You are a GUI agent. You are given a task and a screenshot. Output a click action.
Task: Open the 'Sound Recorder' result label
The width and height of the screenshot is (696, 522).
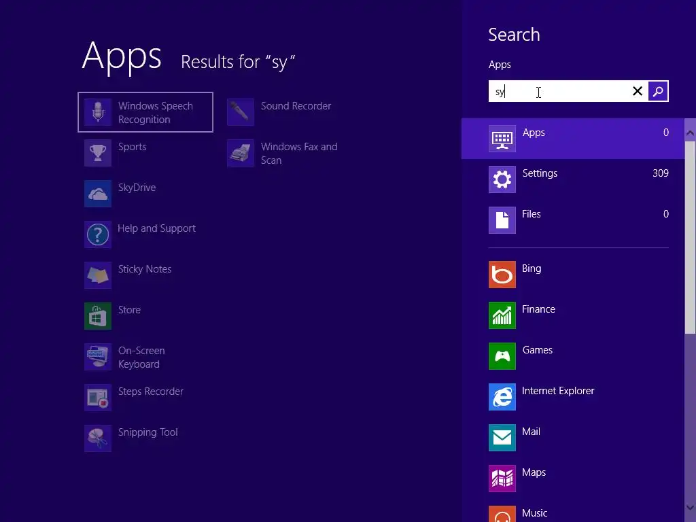point(296,106)
